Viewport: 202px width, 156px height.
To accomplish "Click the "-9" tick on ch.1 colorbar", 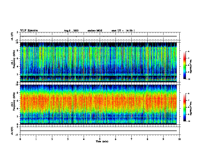I will [x=188, y=72].
